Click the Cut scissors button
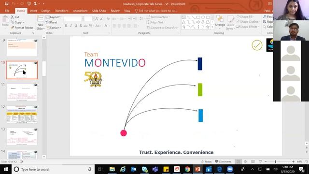 15,17
